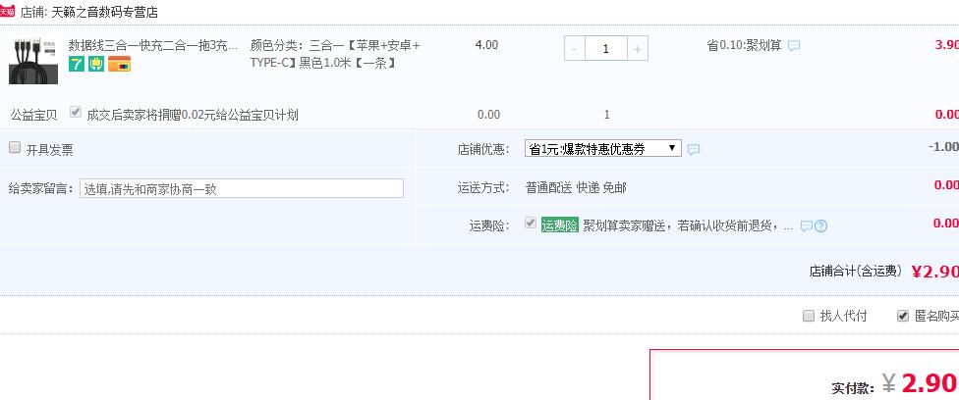Enable the 找人代付 checkbox
The height and width of the screenshot is (400, 959).
(809, 316)
